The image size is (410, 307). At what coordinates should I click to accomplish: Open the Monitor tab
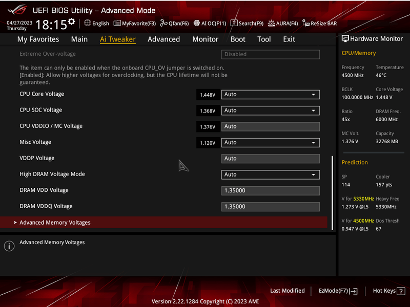coord(206,39)
